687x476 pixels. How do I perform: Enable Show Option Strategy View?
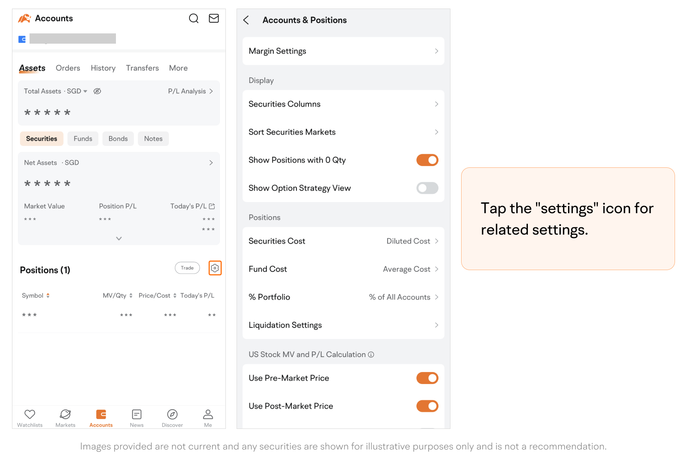(427, 188)
